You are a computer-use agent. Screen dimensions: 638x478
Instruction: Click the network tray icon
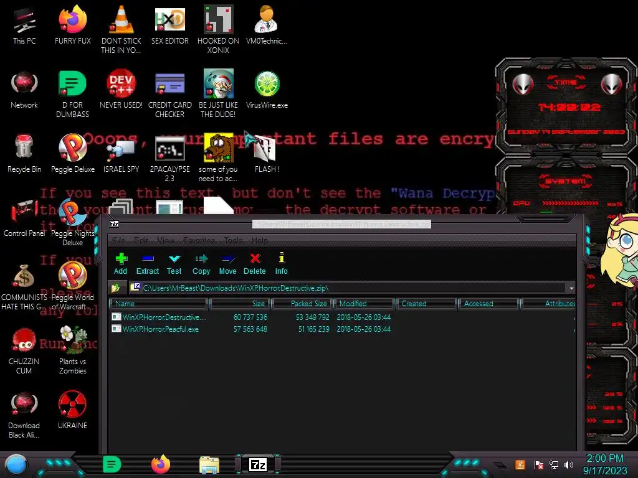click(x=554, y=464)
